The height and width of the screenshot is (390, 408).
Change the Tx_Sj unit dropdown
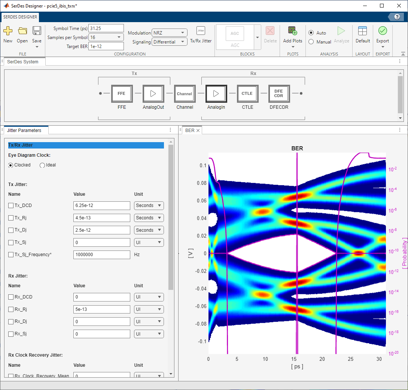149,243
